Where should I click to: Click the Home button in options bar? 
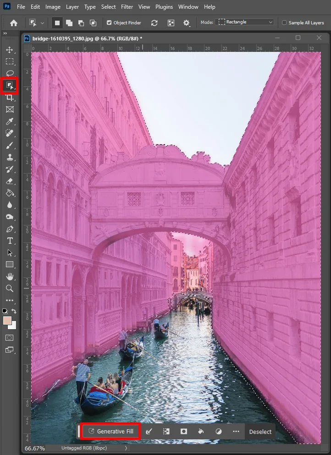(x=14, y=23)
